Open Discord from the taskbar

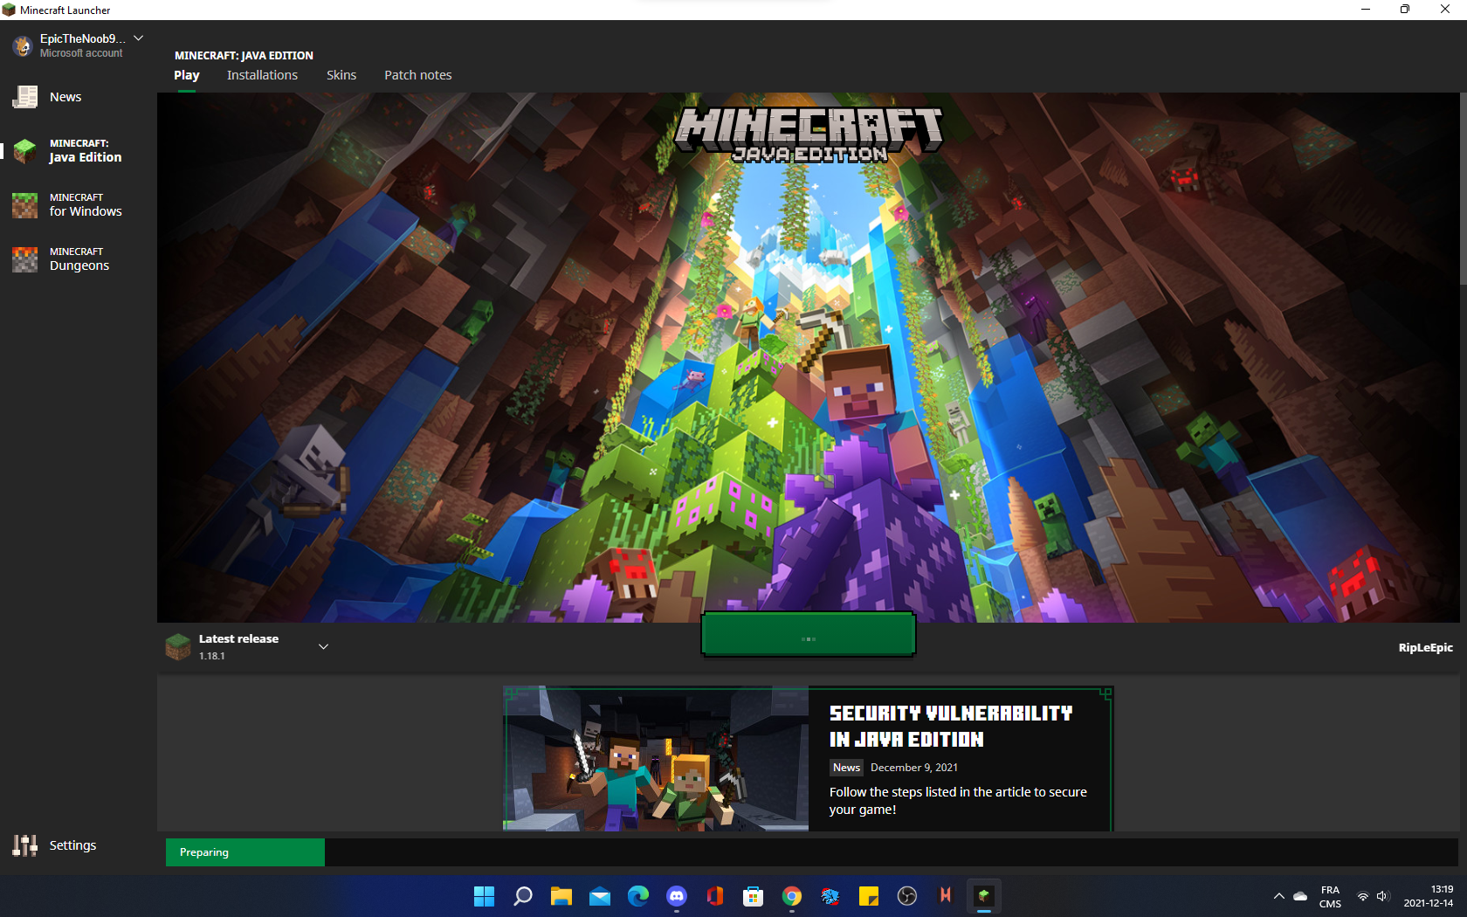(x=677, y=896)
